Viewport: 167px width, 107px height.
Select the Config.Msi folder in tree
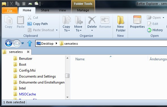pos(24,70)
